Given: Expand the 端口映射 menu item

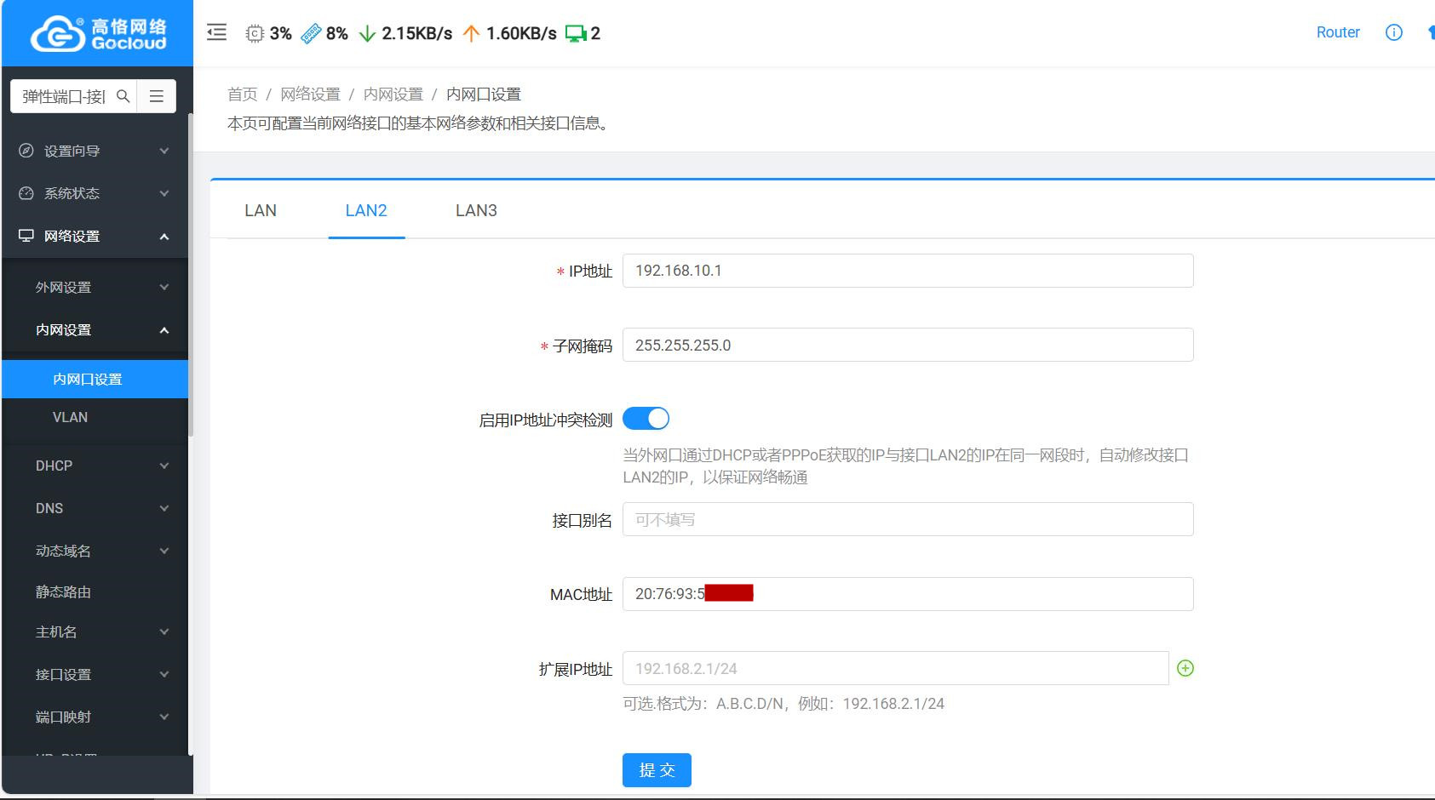Looking at the screenshot, I should tap(95, 717).
